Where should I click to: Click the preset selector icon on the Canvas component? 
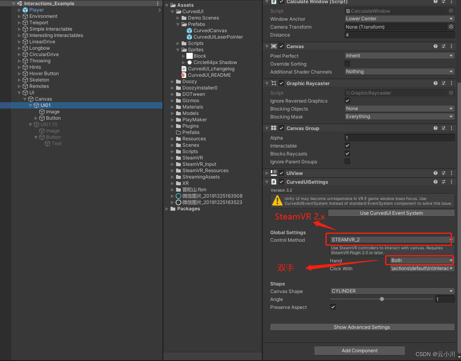point(444,46)
